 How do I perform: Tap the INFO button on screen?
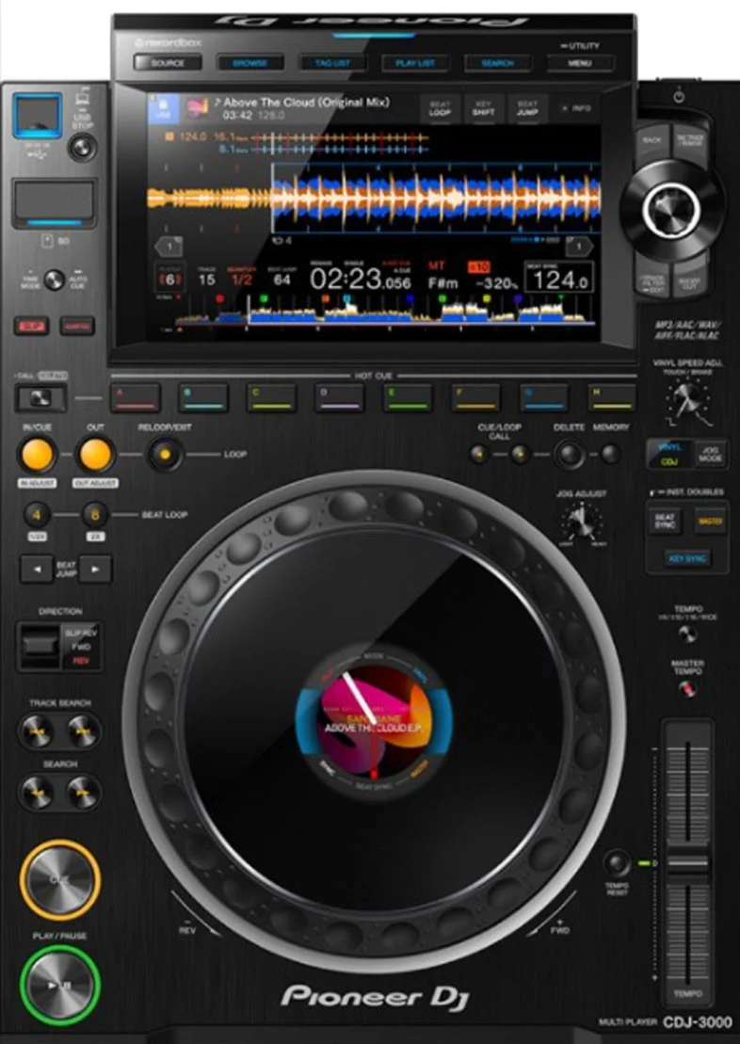(575, 108)
